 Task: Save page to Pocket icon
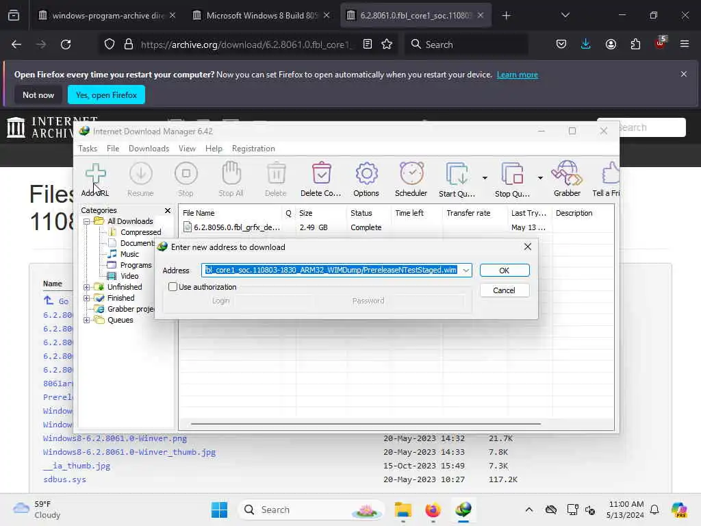coord(561,45)
